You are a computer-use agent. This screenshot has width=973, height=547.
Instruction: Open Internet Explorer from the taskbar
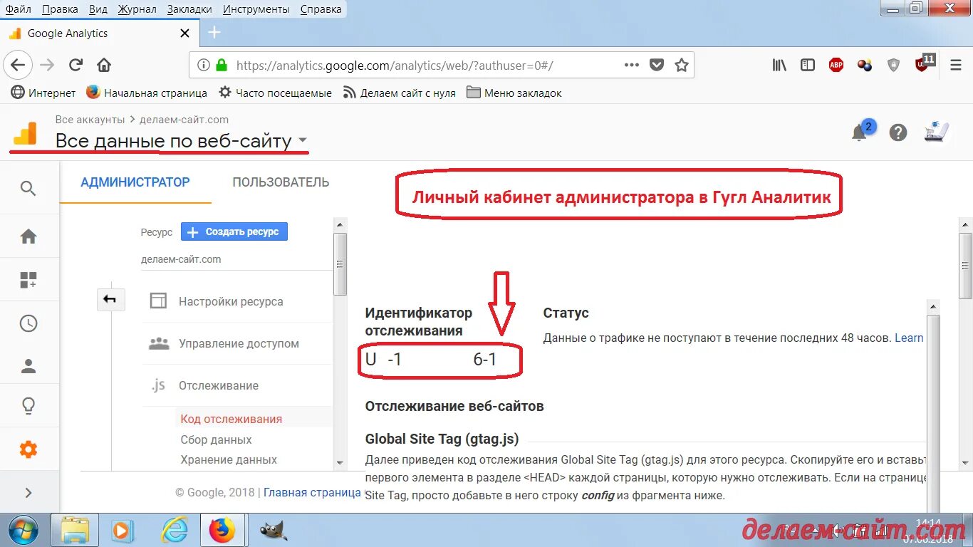point(174,531)
